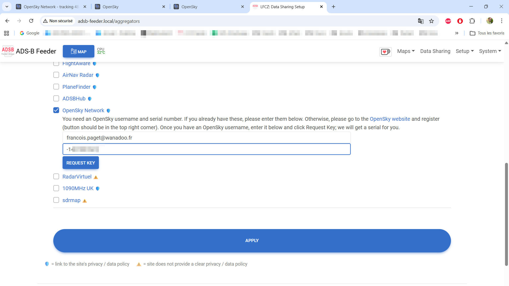Open OpenSky Network privacy policy shield icon

point(108,111)
